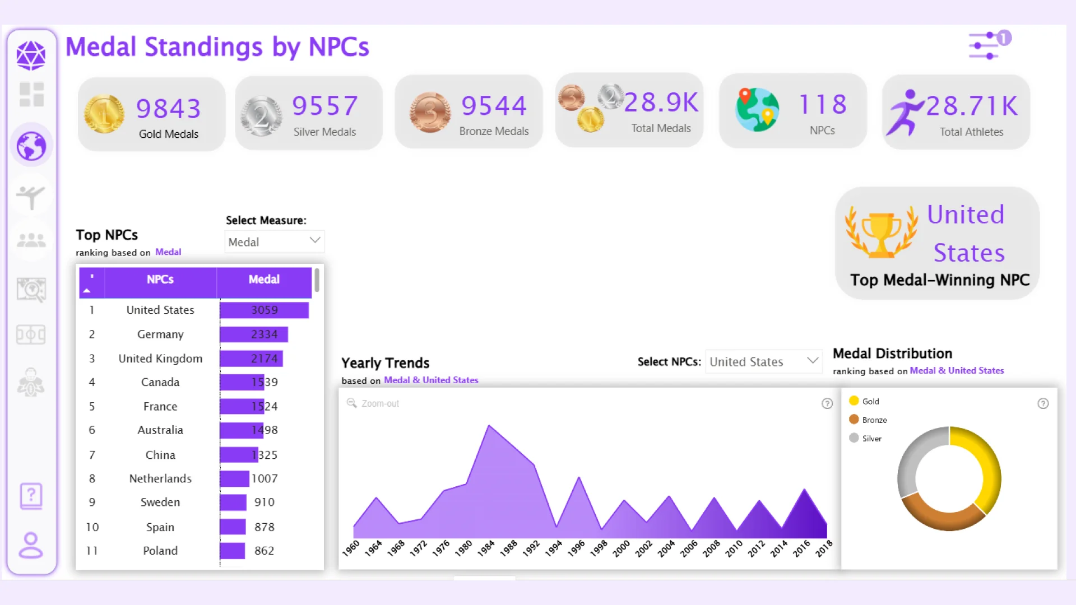The height and width of the screenshot is (605, 1076).
Task: Click the 28.71K Total Athletes card value
Action: (972, 106)
